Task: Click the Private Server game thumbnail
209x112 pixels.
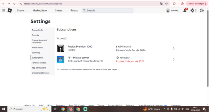Action: (x=61, y=60)
